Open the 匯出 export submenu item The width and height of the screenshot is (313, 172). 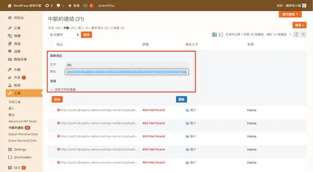point(11,115)
